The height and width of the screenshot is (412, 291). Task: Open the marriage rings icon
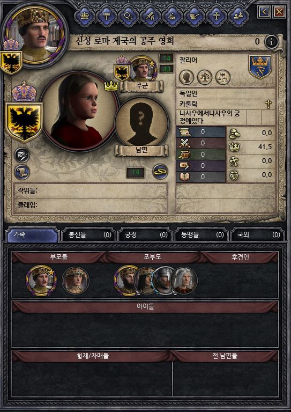coord(160,172)
